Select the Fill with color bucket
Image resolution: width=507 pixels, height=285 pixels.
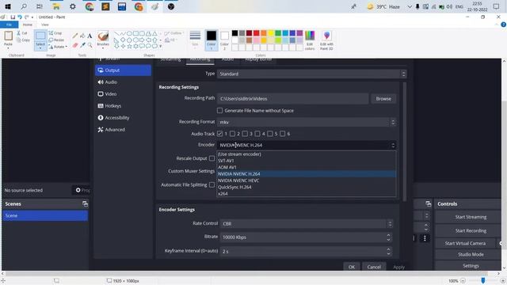(82, 36)
